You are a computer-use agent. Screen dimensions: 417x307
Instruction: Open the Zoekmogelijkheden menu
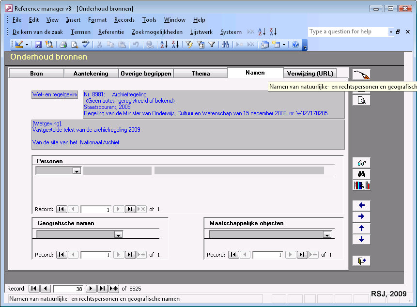tap(157, 32)
